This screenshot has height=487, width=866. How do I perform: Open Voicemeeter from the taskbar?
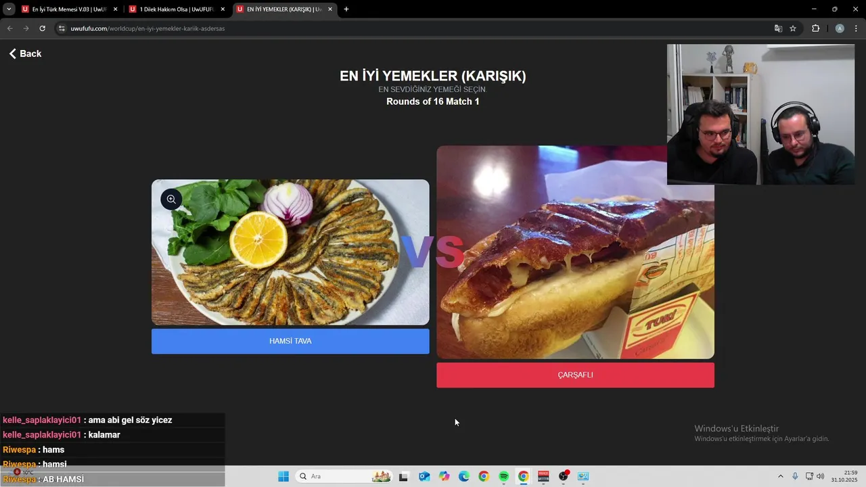(x=543, y=476)
